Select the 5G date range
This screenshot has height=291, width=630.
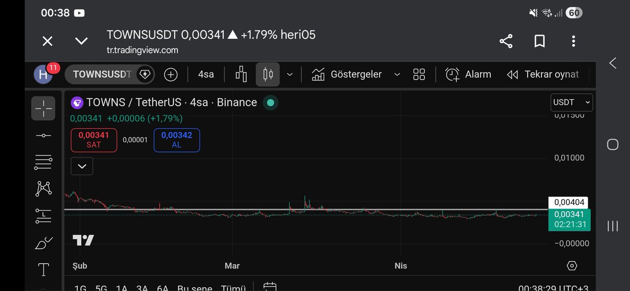coord(101,288)
